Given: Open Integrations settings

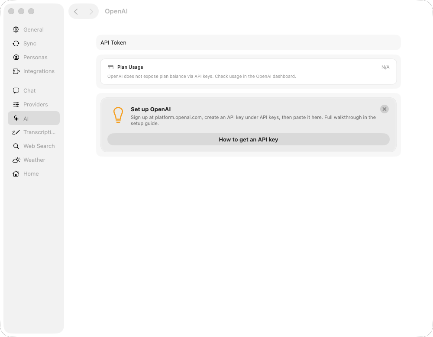Looking at the screenshot, I should 34,71.
